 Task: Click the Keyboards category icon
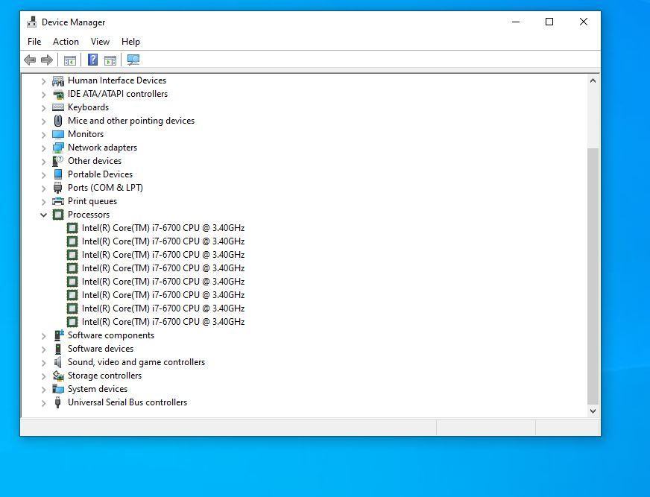click(58, 107)
